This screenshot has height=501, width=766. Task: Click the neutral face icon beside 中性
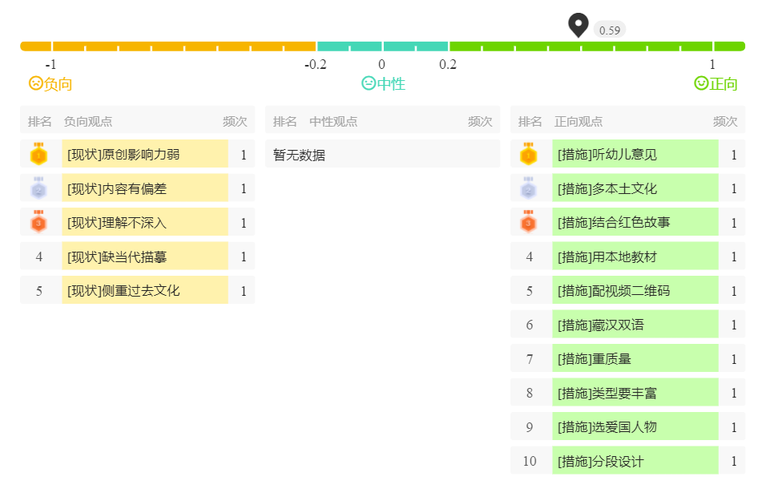(369, 83)
